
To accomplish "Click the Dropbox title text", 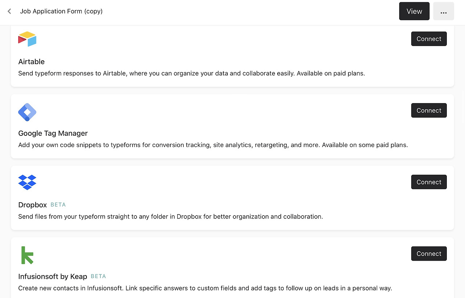I will (32, 205).
